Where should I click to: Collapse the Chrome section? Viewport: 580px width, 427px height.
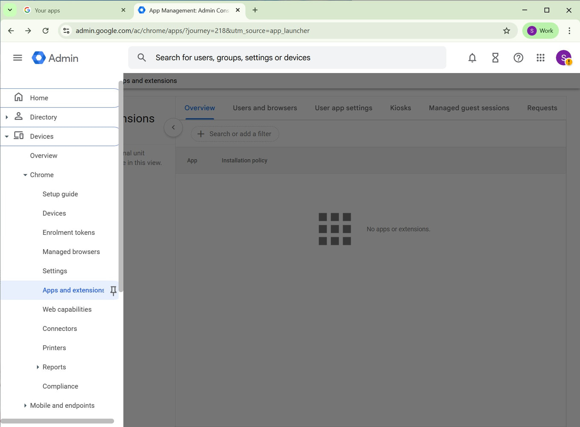[x=25, y=175]
